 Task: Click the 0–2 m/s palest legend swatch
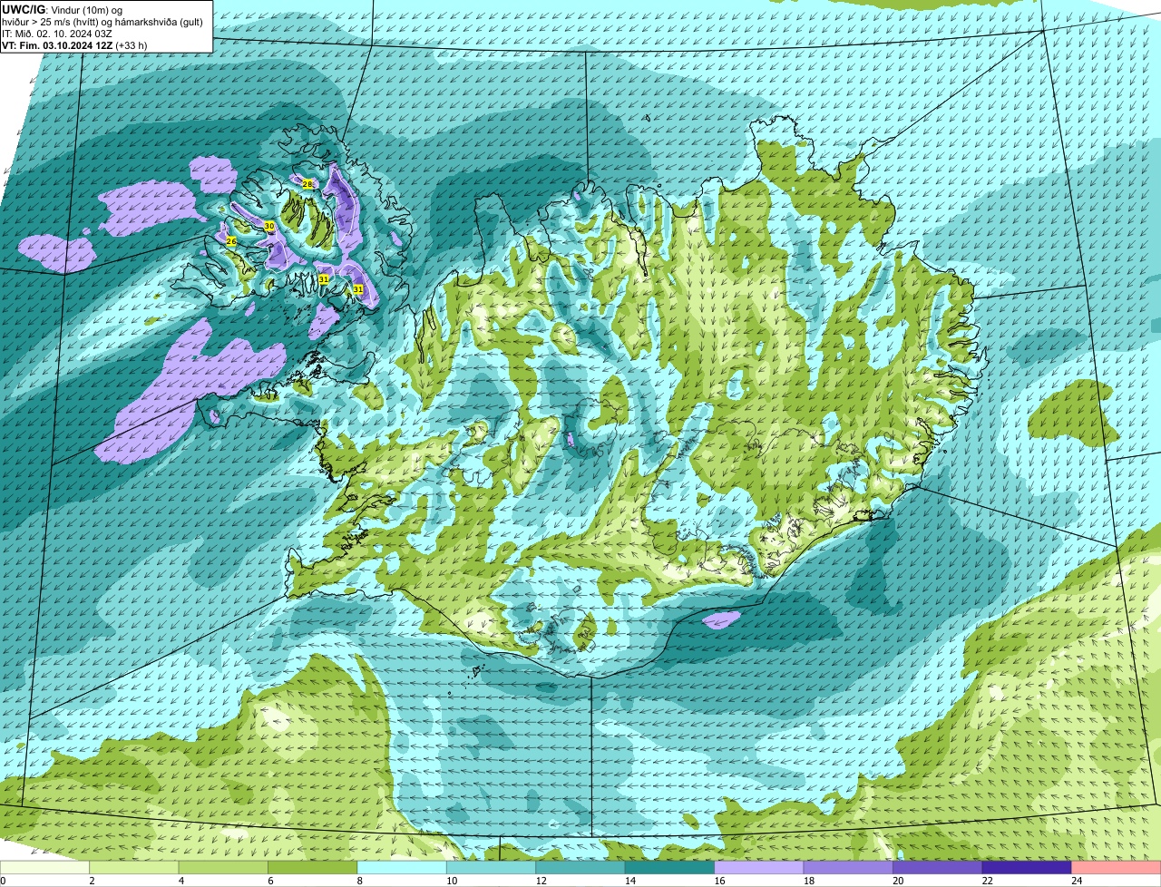click(45, 867)
